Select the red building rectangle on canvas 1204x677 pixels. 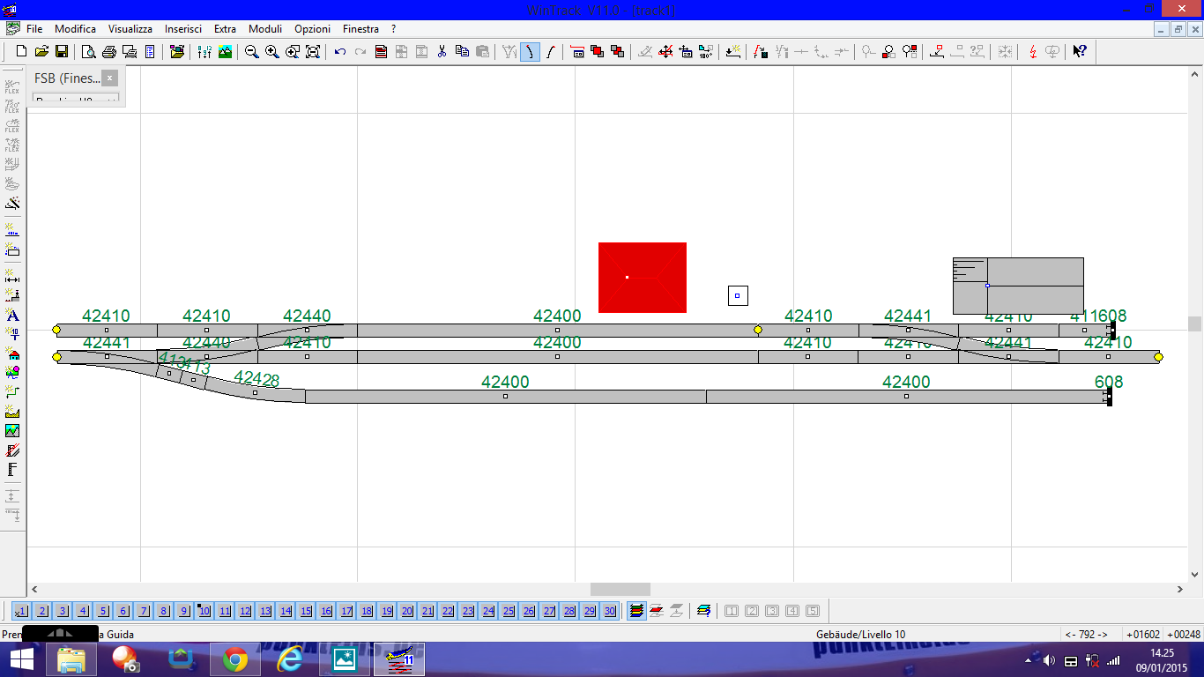pos(642,277)
